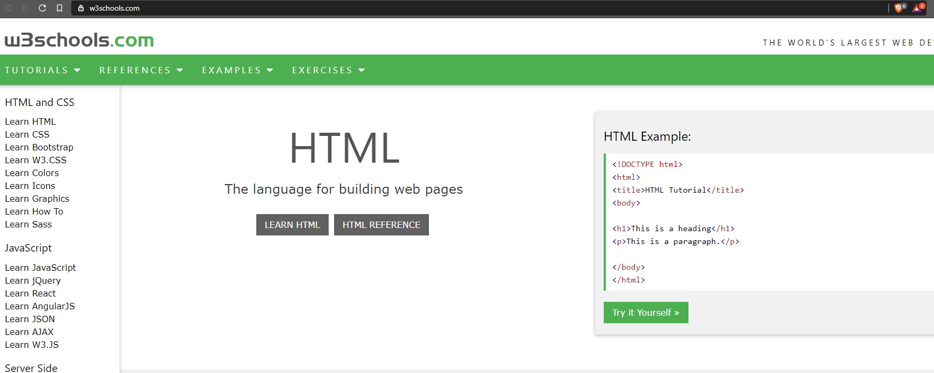Screen dimensions: 934x373
Task: Click the closing </html> code line
Action: click(629, 280)
